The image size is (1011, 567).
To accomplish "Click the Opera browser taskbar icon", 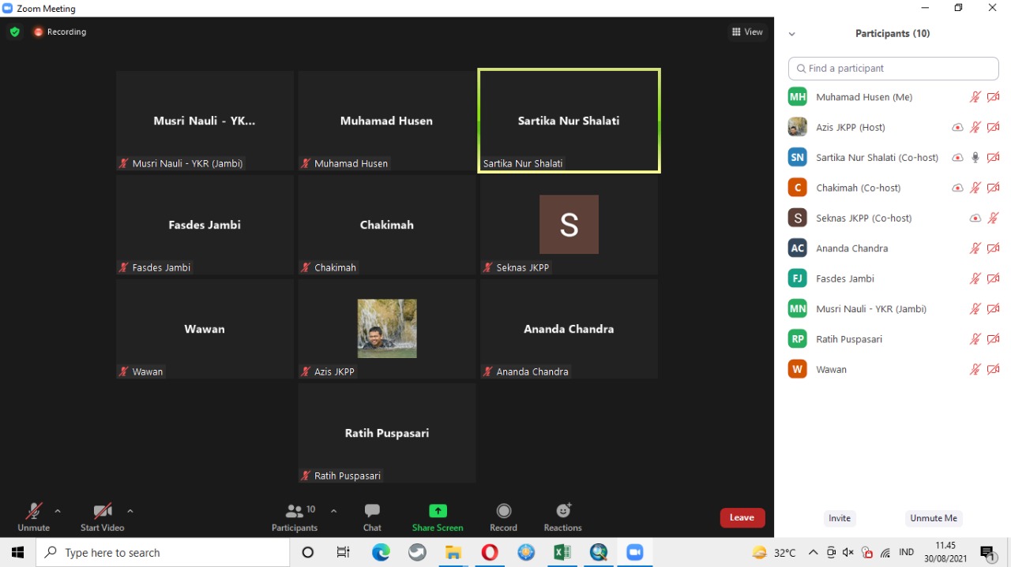I will [x=490, y=553].
